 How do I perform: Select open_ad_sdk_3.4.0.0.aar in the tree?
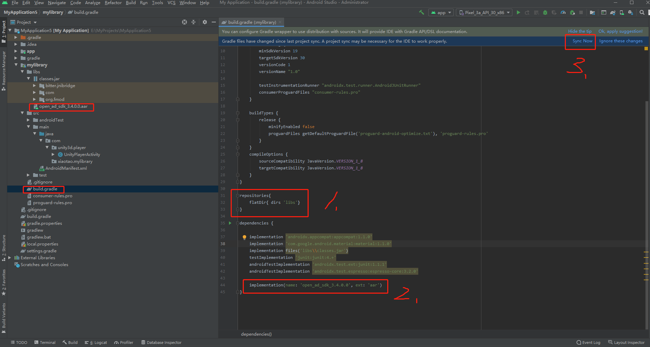coord(63,106)
